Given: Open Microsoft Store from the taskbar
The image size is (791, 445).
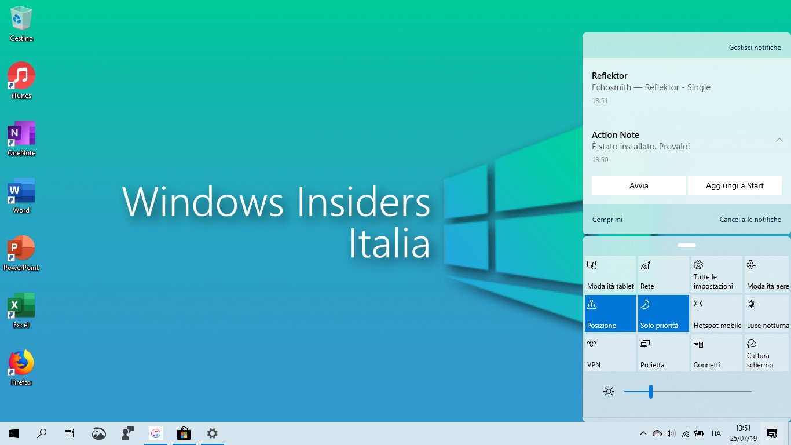Looking at the screenshot, I should coord(184,433).
